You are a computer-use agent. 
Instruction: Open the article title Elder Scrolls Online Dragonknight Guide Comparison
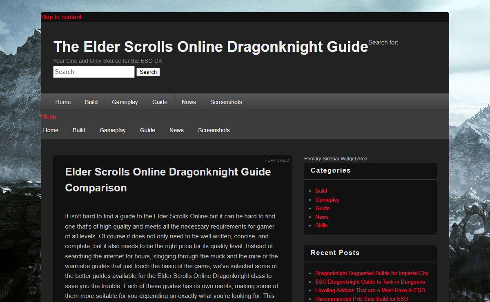click(x=168, y=180)
